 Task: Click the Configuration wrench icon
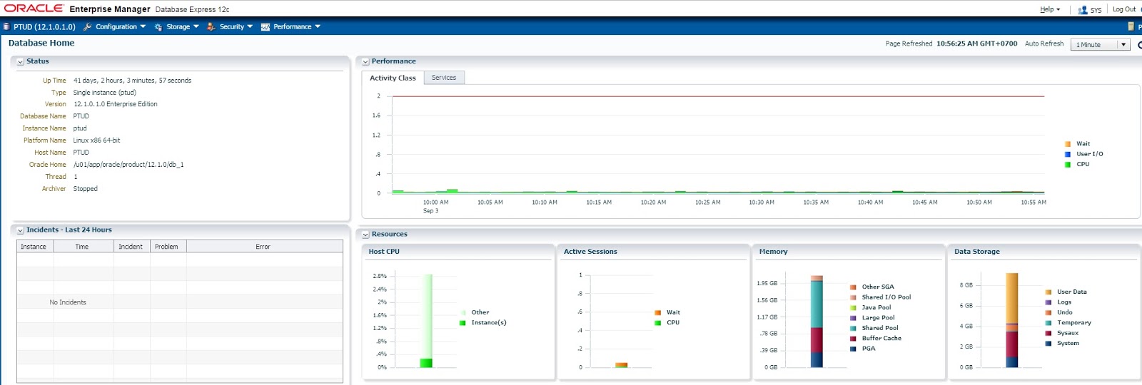point(88,27)
